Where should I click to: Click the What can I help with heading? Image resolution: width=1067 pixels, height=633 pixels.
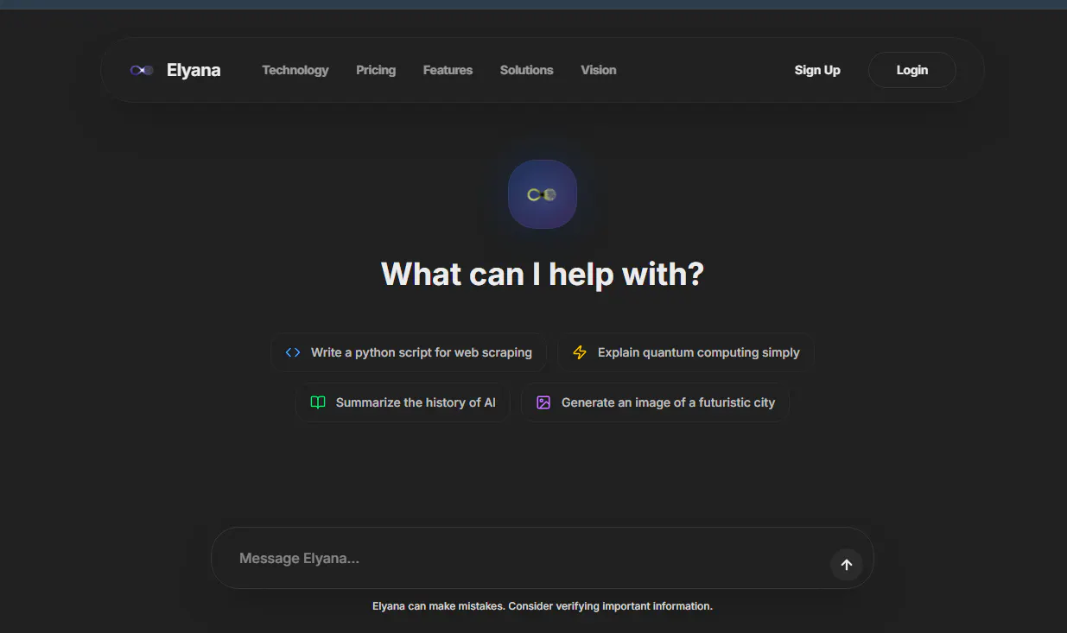point(543,275)
